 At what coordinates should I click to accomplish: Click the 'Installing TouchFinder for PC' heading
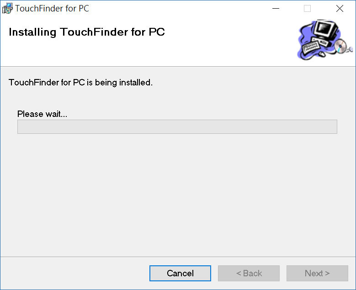click(x=87, y=32)
